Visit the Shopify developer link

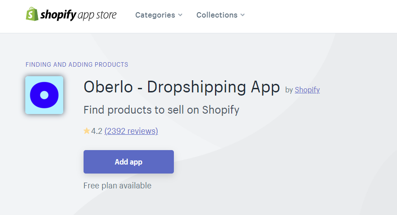pyautogui.click(x=307, y=90)
